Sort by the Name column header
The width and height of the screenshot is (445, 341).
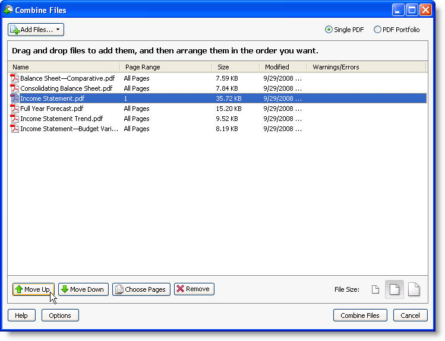[64, 67]
